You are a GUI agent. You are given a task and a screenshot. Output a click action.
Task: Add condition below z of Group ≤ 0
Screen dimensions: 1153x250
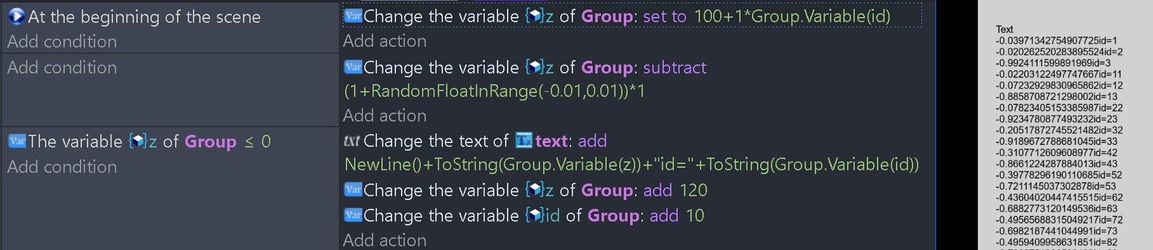click(x=62, y=167)
